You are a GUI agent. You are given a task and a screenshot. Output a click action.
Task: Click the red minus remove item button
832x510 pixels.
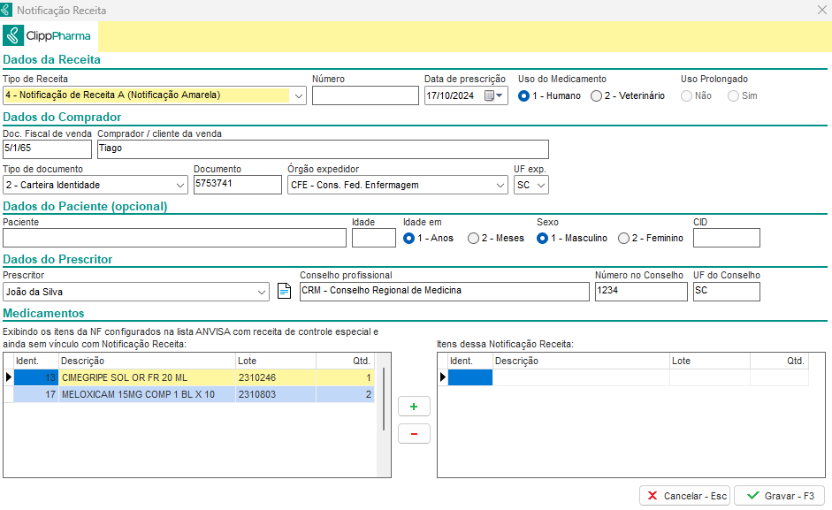(414, 433)
